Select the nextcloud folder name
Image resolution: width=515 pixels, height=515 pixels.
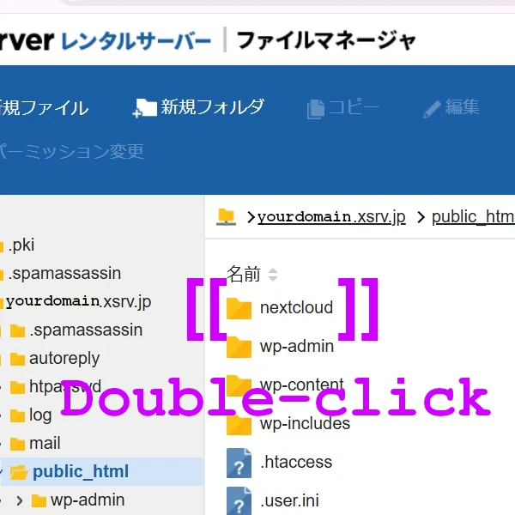tap(296, 307)
